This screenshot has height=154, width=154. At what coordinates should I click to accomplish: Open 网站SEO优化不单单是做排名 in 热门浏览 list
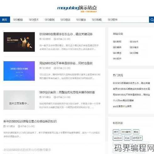tap(131, 95)
